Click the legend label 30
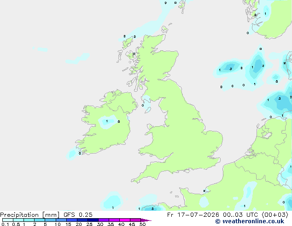 point(100,224)
